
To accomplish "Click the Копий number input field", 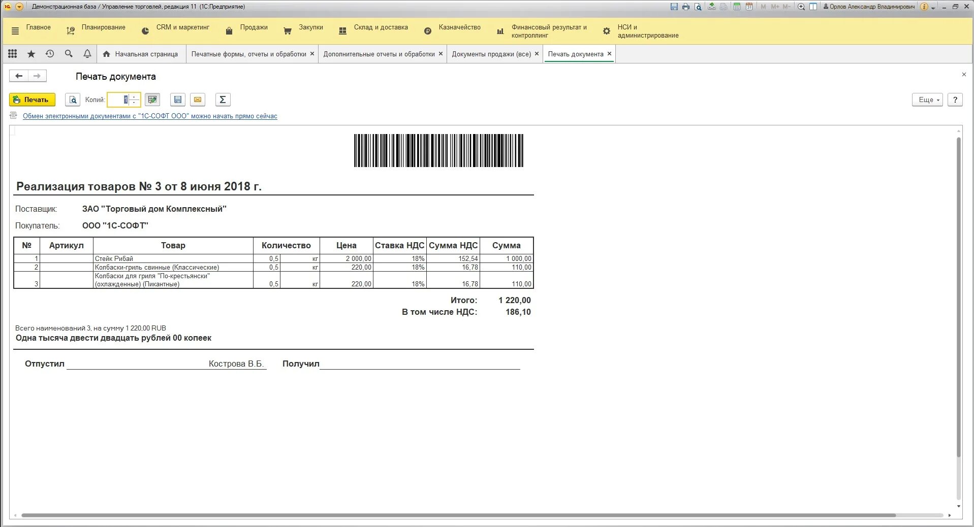I will (118, 100).
